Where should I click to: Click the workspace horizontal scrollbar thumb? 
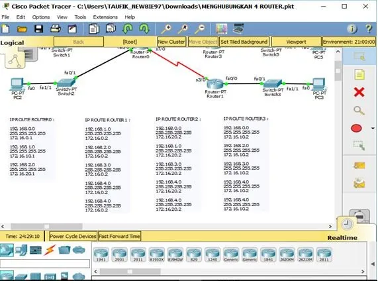46,226
